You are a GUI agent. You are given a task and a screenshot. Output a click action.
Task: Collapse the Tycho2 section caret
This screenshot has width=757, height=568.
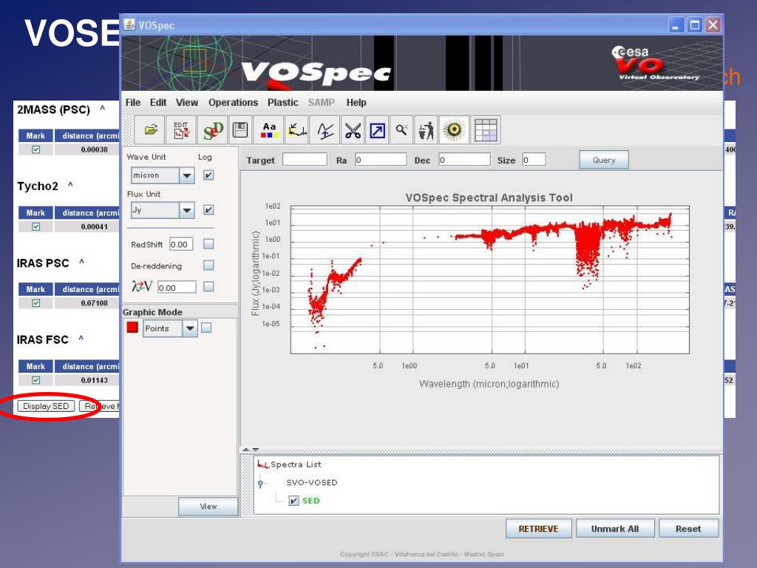pos(70,184)
